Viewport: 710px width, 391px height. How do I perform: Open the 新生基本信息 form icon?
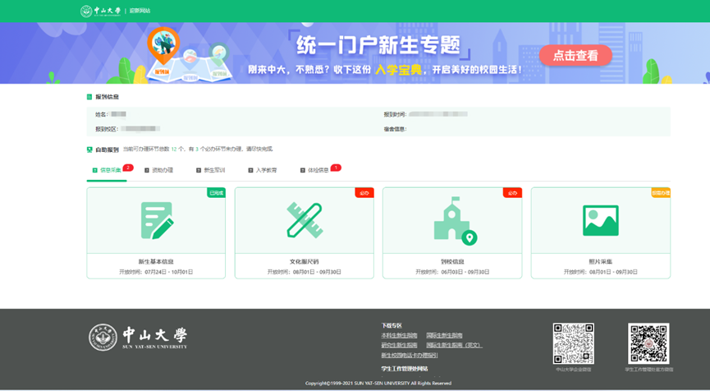(x=156, y=220)
